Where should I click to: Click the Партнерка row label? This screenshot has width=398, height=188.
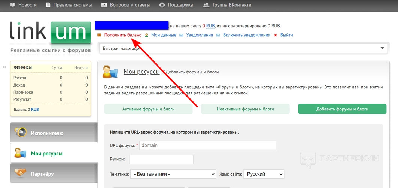[23, 92]
